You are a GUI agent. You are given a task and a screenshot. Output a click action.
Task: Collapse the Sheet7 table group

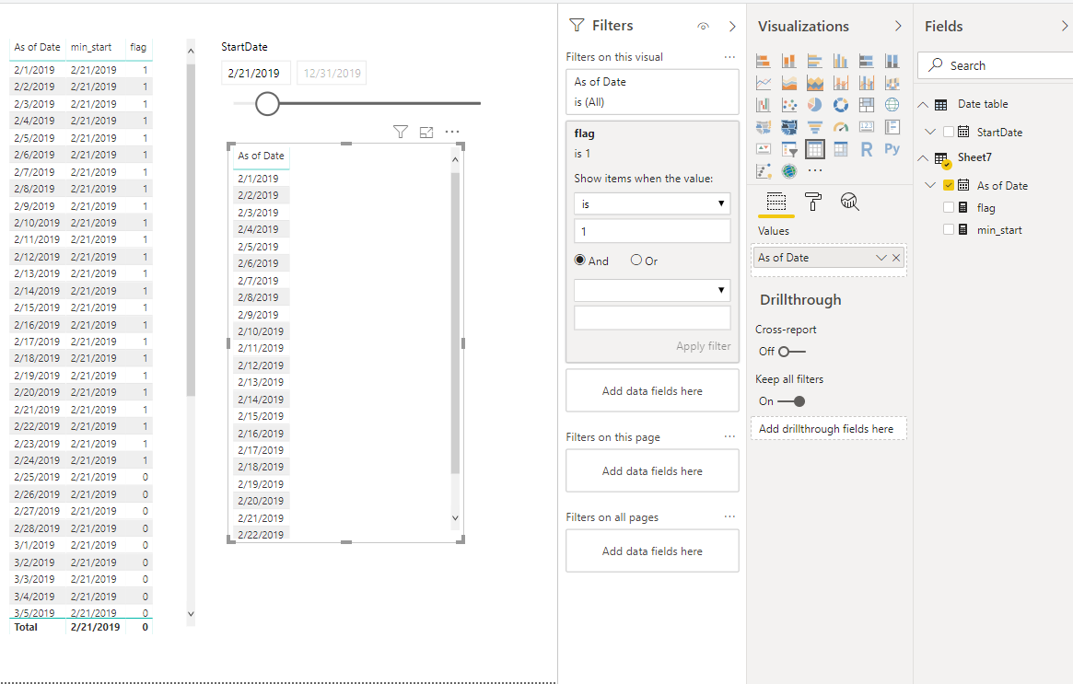[x=923, y=158]
